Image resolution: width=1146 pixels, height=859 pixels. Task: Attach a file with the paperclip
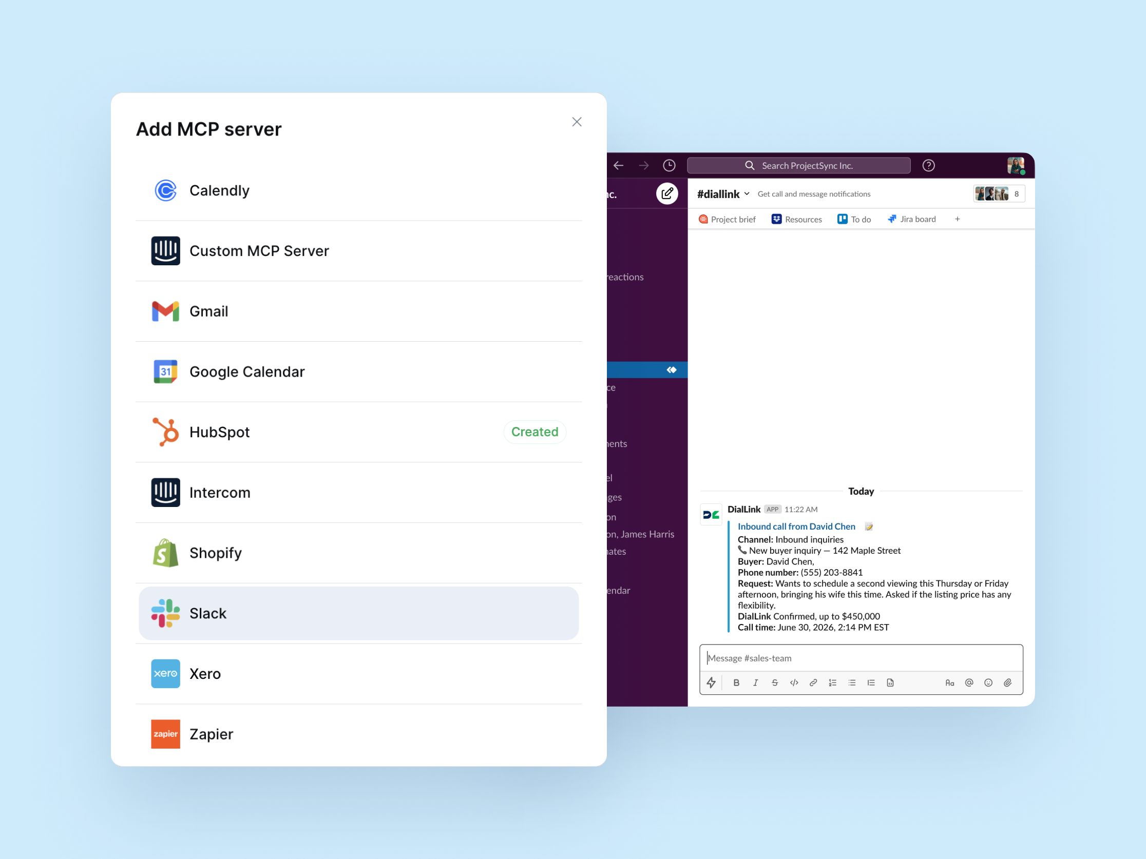coord(1008,683)
